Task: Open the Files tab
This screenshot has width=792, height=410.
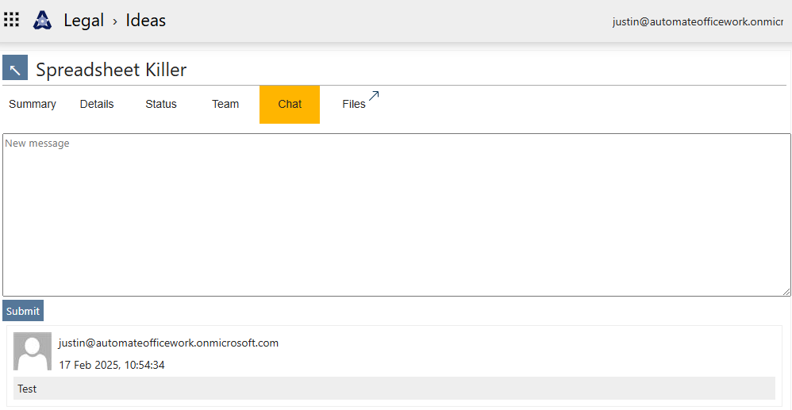Action: point(353,105)
